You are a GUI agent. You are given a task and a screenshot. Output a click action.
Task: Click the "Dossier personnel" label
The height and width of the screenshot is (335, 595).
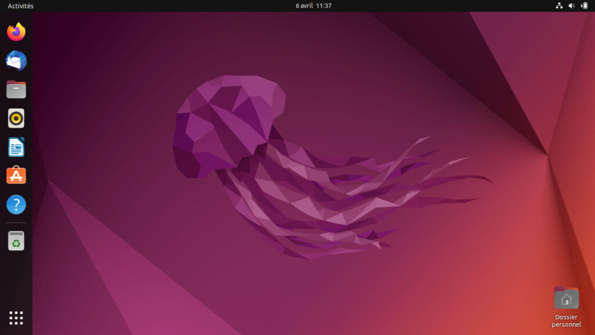pyautogui.click(x=566, y=321)
